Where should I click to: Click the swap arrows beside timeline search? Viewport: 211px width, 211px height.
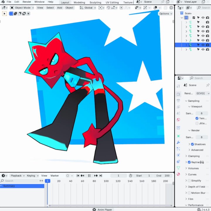[41, 181]
